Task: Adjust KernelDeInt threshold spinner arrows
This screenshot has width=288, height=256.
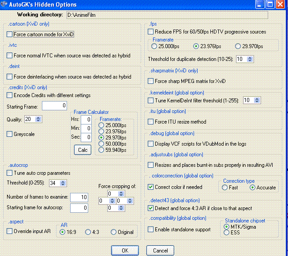Action: 257,100
